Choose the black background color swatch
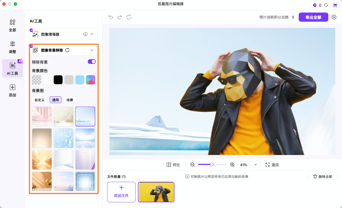Viewport: 342px width, 208px height. pyautogui.click(x=58, y=80)
